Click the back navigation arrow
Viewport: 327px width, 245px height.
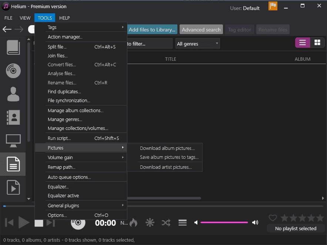click(7, 29)
